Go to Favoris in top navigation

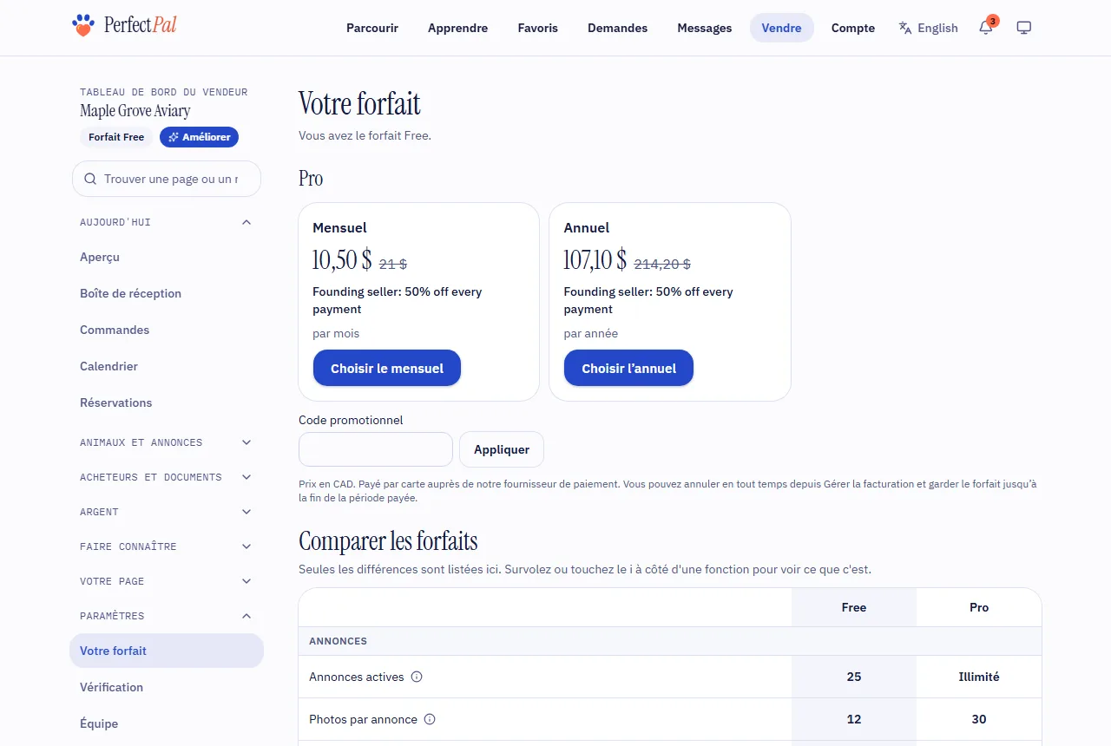(538, 28)
